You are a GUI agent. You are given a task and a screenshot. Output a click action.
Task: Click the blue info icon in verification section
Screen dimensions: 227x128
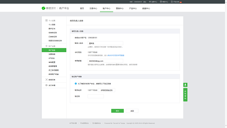76,83
